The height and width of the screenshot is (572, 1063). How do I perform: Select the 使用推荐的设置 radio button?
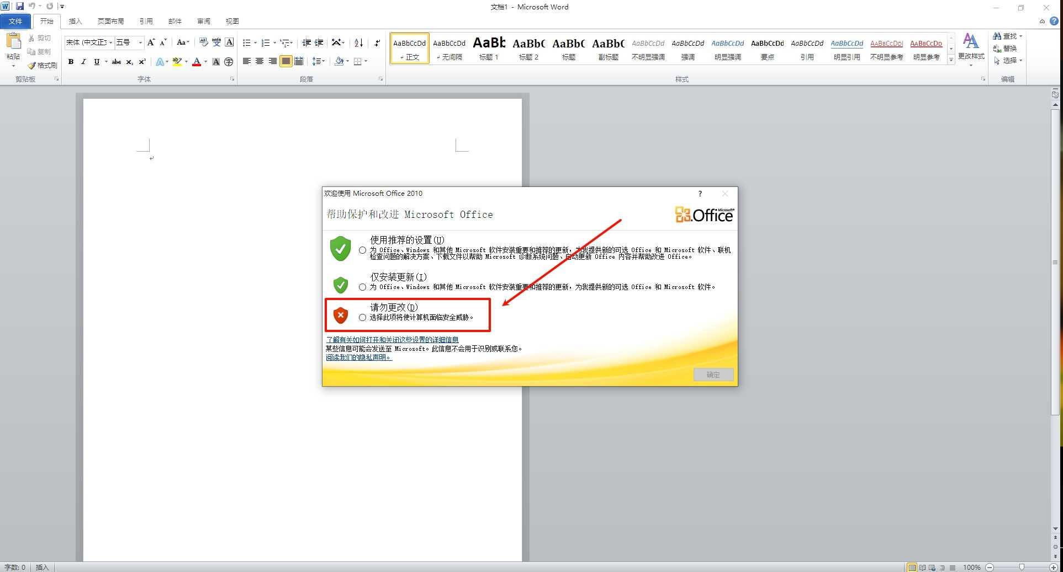click(362, 250)
